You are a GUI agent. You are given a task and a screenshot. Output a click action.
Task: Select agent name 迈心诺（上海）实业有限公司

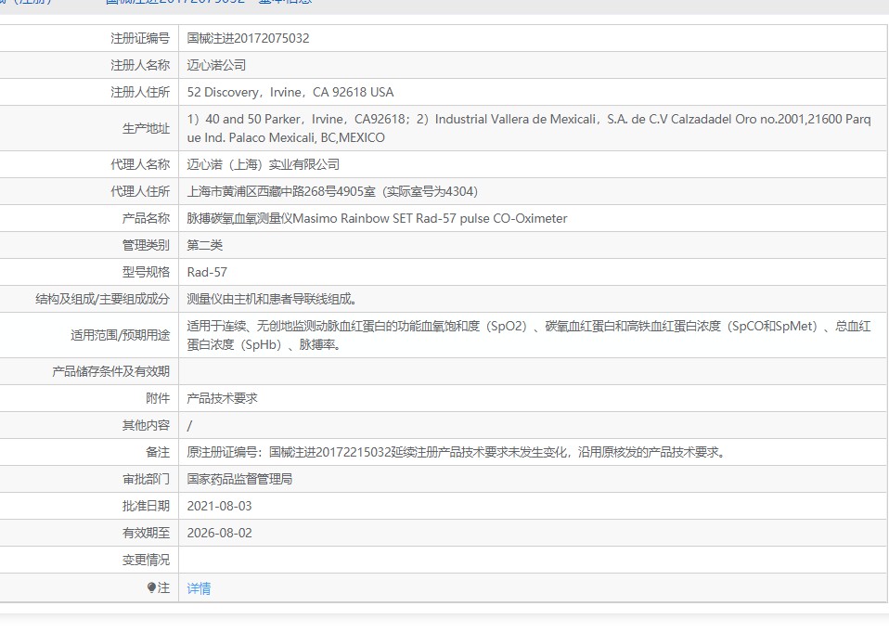(x=263, y=164)
